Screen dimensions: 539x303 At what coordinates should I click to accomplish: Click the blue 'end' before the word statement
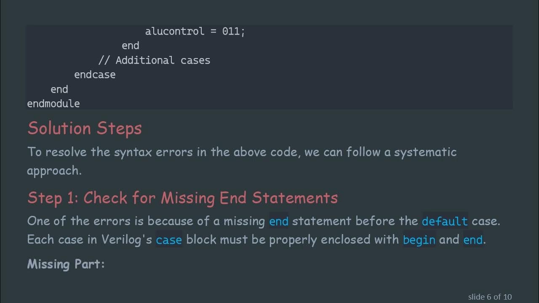pyautogui.click(x=279, y=221)
